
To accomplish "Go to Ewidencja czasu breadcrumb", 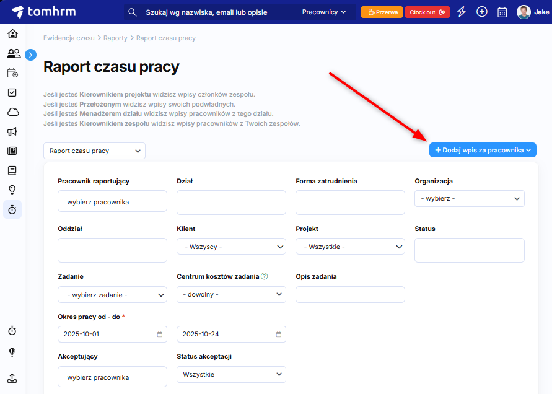I will pos(69,38).
